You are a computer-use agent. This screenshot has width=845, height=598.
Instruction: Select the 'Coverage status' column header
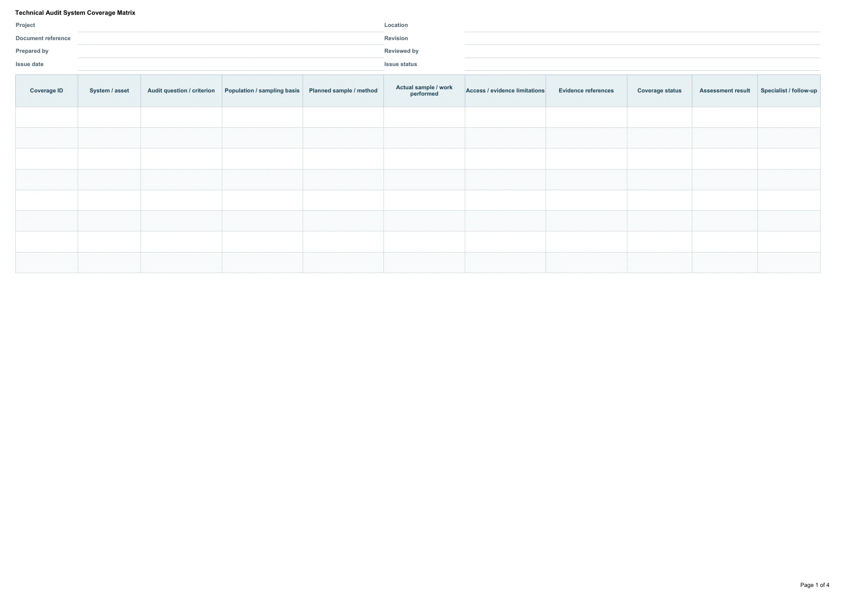pos(660,91)
